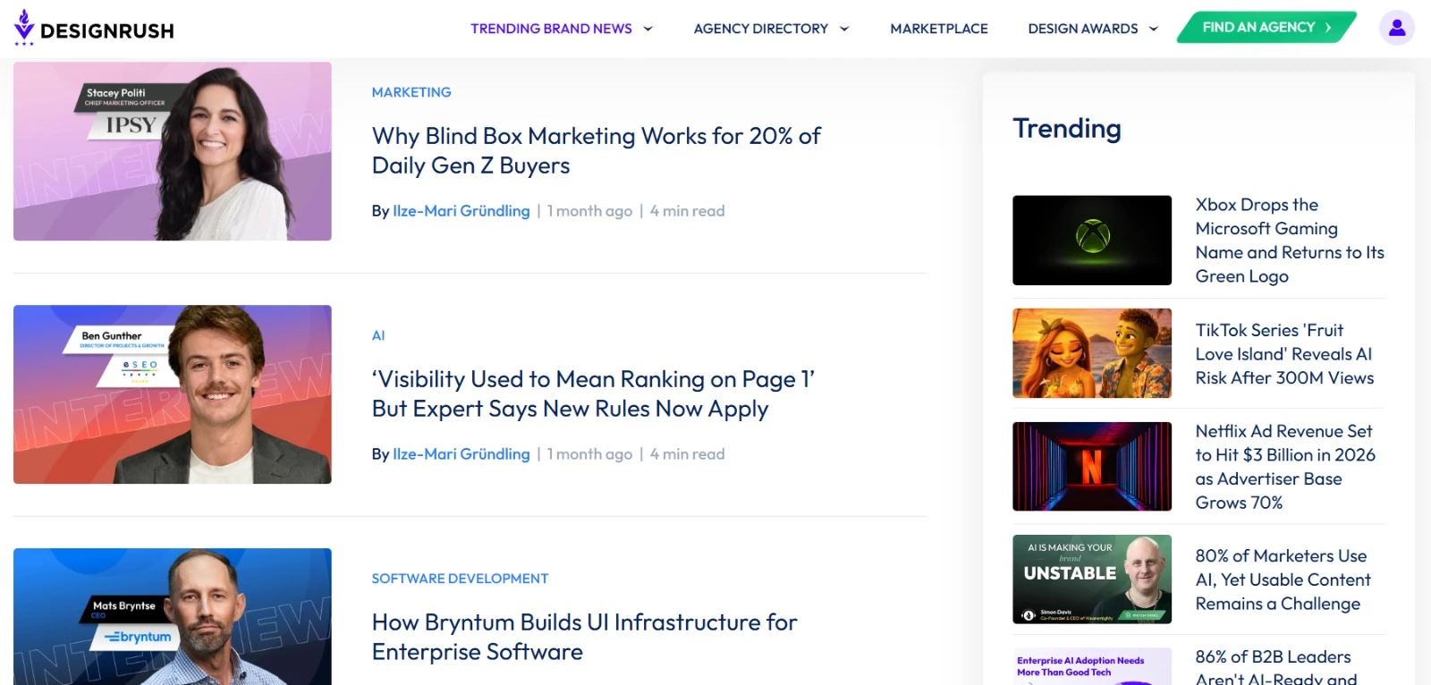Screen dimensions: 1431x685
Task: Click the '1 month ago' text under Blind Box article
Action: click(589, 211)
